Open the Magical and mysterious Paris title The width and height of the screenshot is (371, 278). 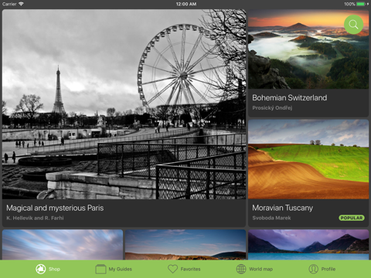(x=55, y=208)
